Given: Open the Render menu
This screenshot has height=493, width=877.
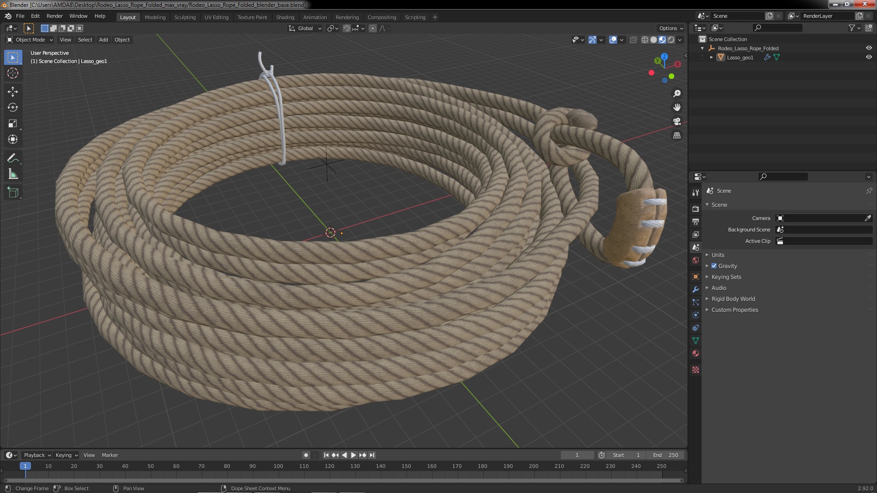Looking at the screenshot, I should 54,16.
